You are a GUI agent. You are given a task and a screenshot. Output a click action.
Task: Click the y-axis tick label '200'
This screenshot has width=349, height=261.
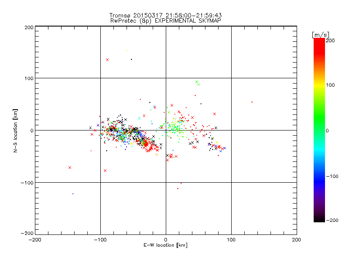point(29,27)
